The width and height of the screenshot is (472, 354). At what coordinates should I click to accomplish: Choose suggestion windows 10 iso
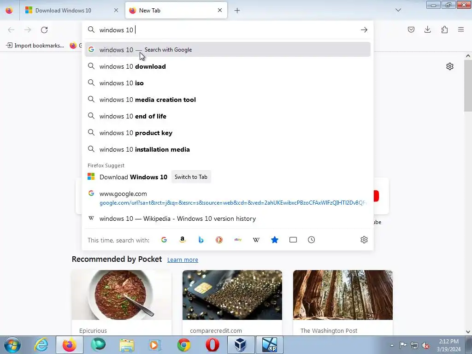tap(228, 83)
